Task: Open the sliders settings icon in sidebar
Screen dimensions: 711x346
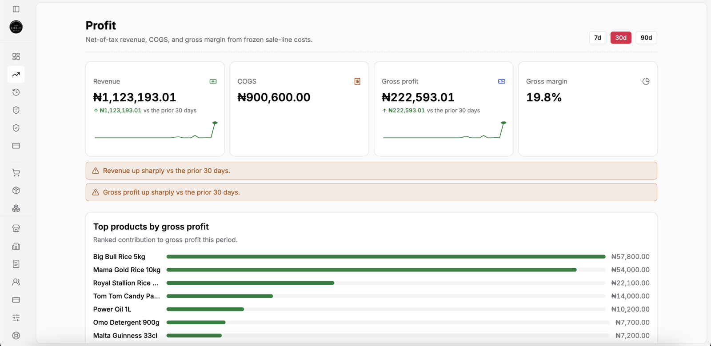Action: point(16,318)
